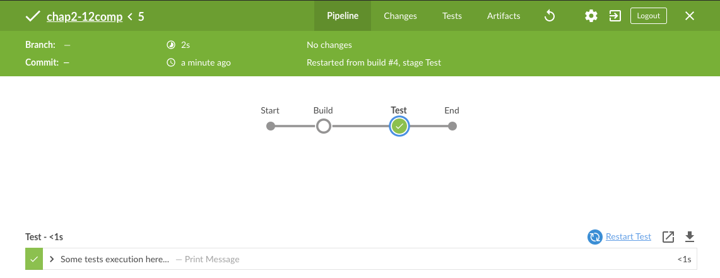Download the Test stage log
This screenshot has width=720, height=278.
point(690,237)
